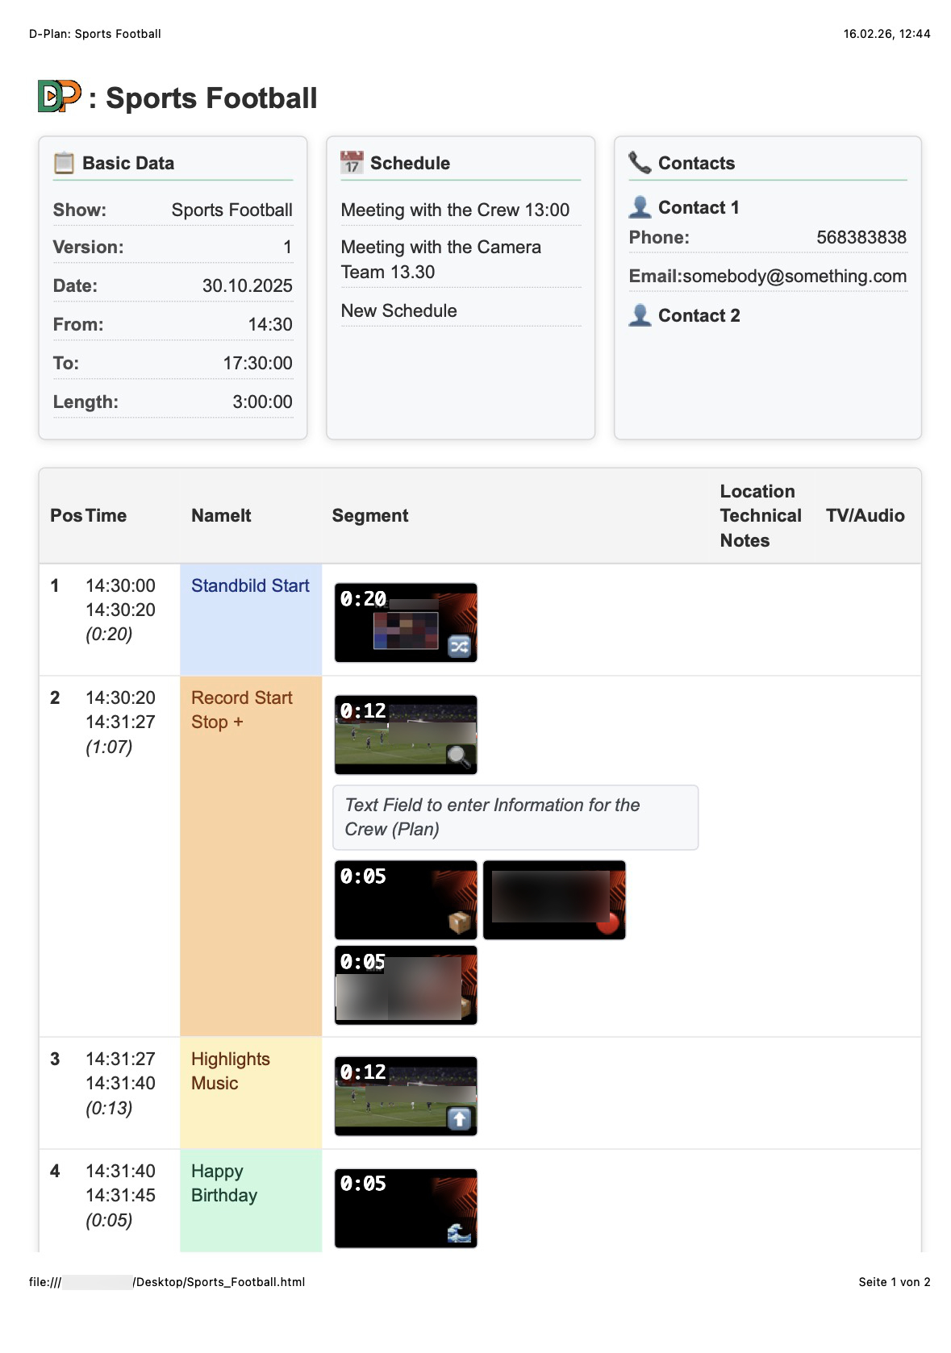Click the Contact 2 heading
This screenshot has height=1353, width=951.
699,315
